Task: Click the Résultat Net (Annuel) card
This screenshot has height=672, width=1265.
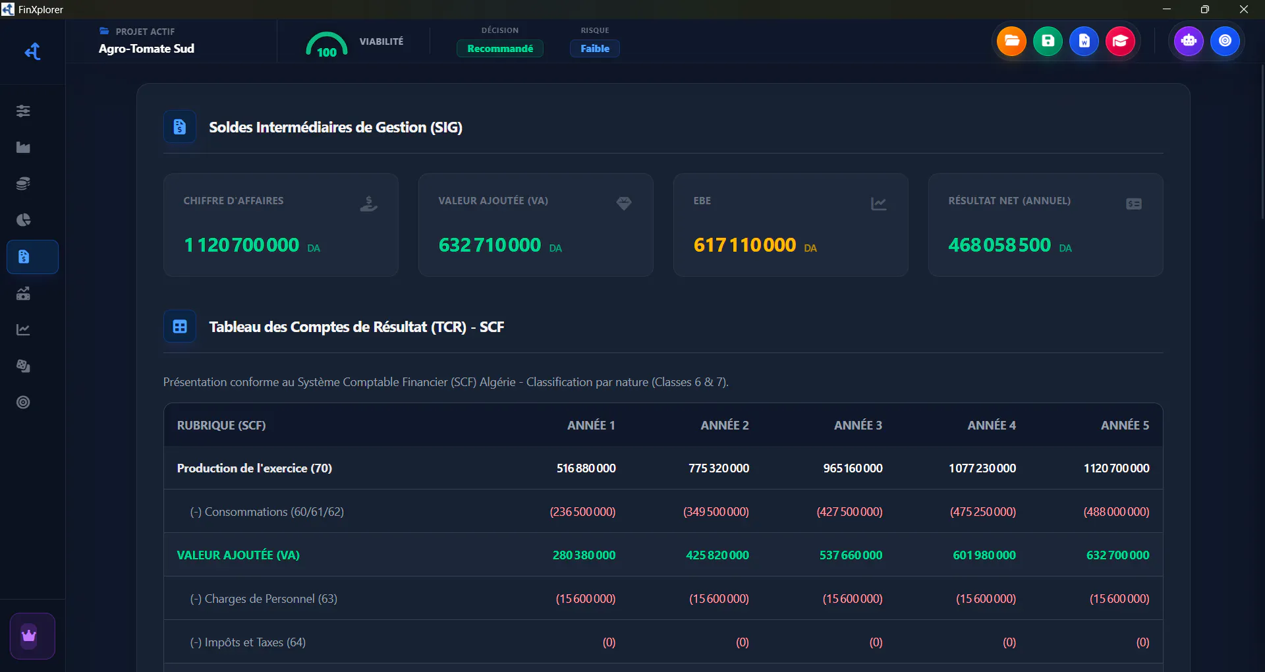Action: (x=1046, y=225)
